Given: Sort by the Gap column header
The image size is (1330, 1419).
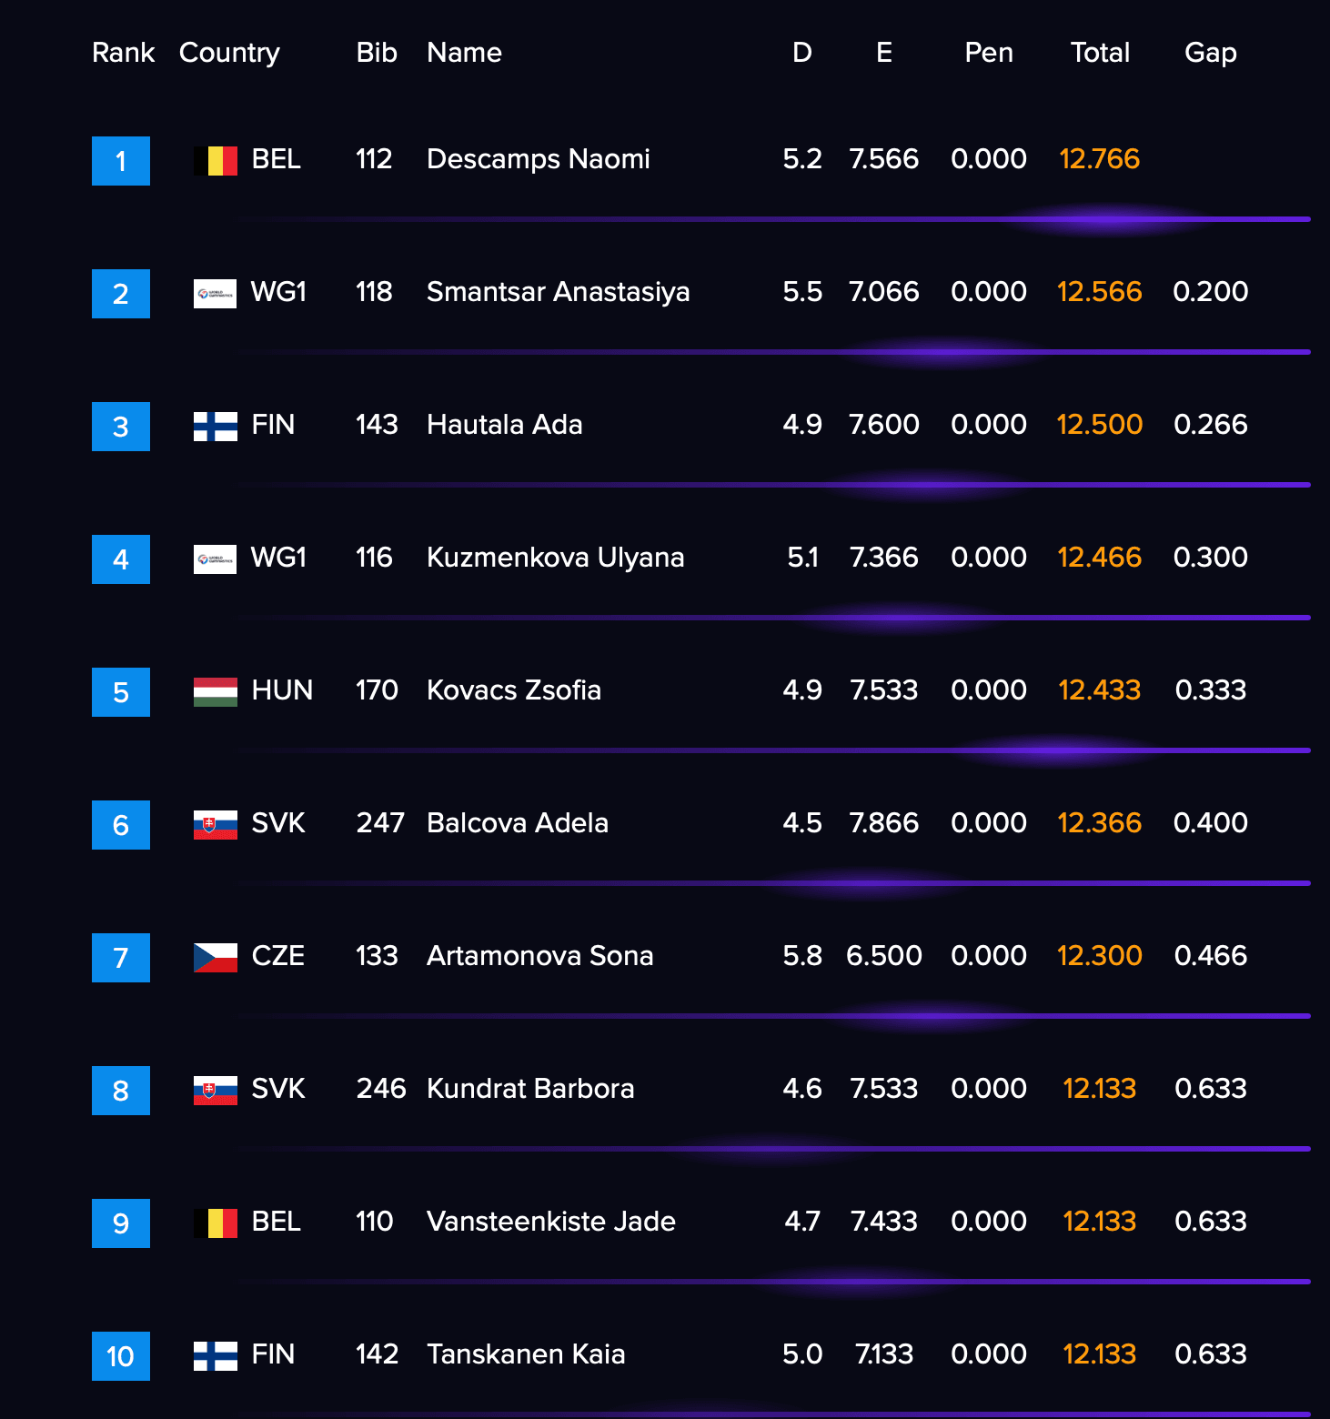Looking at the screenshot, I should tap(1211, 53).
